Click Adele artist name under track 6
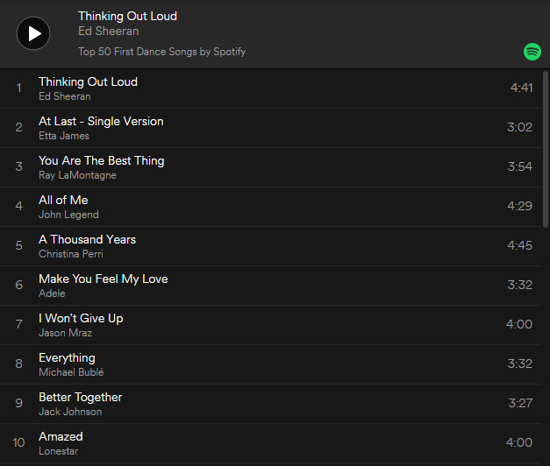The width and height of the screenshot is (550, 466). click(52, 293)
